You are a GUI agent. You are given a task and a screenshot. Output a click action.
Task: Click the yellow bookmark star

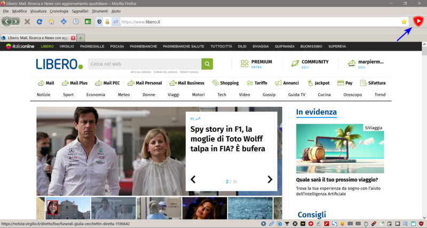pos(404,22)
